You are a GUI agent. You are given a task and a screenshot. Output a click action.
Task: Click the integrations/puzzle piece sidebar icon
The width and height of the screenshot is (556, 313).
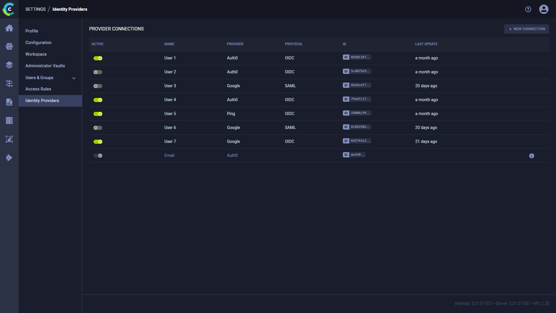click(9, 83)
